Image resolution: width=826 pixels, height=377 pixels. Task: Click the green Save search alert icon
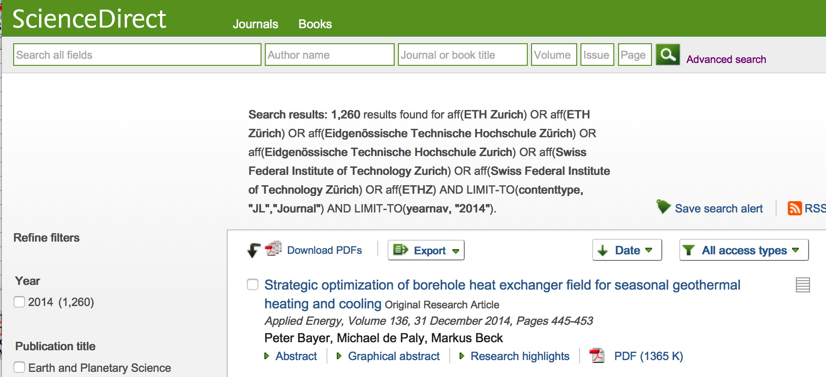[x=663, y=206]
